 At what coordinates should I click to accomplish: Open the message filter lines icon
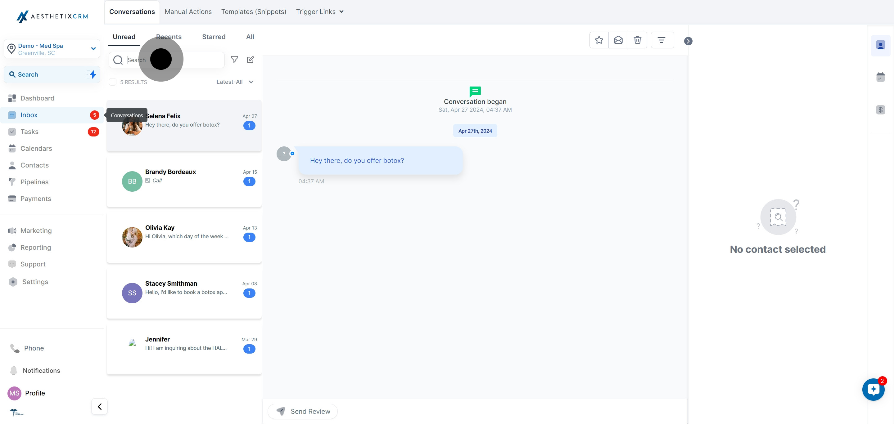(662, 40)
